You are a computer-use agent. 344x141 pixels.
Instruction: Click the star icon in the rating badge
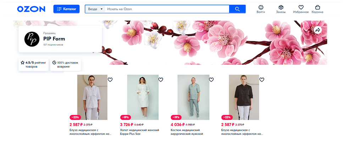(22, 62)
